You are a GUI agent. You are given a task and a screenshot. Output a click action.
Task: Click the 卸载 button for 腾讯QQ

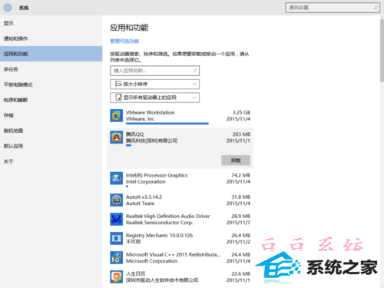click(236, 161)
